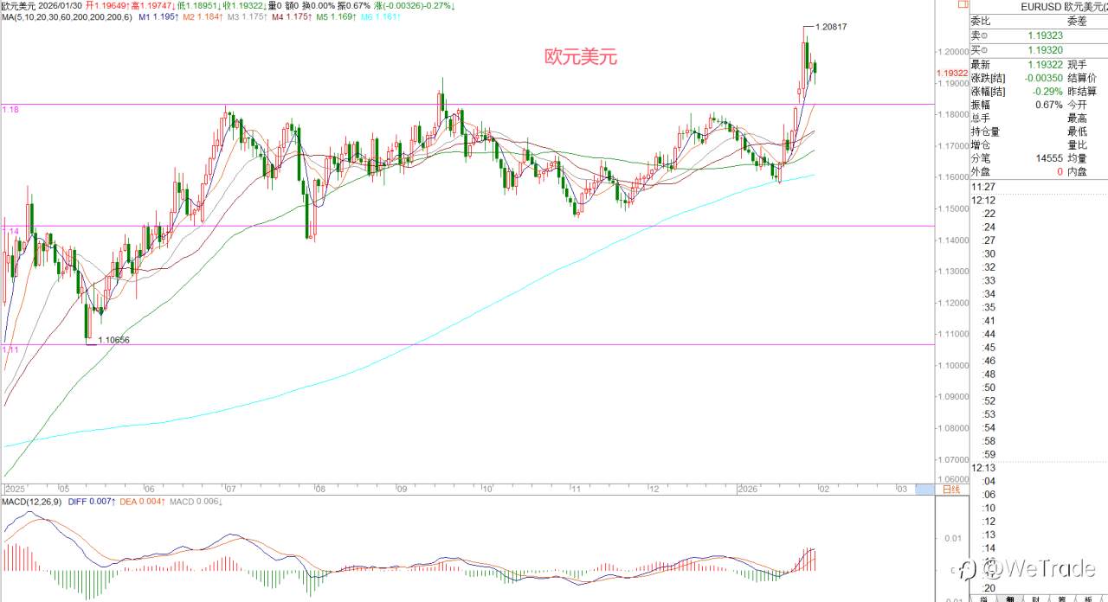Click the 1.18 horizontal level label
The height and width of the screenshot is (602, 1108).
pos(10,110)
